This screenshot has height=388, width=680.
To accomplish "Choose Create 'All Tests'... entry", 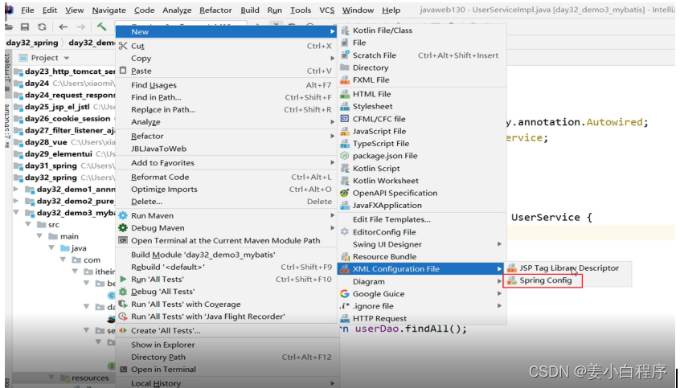I will point(227,331).
